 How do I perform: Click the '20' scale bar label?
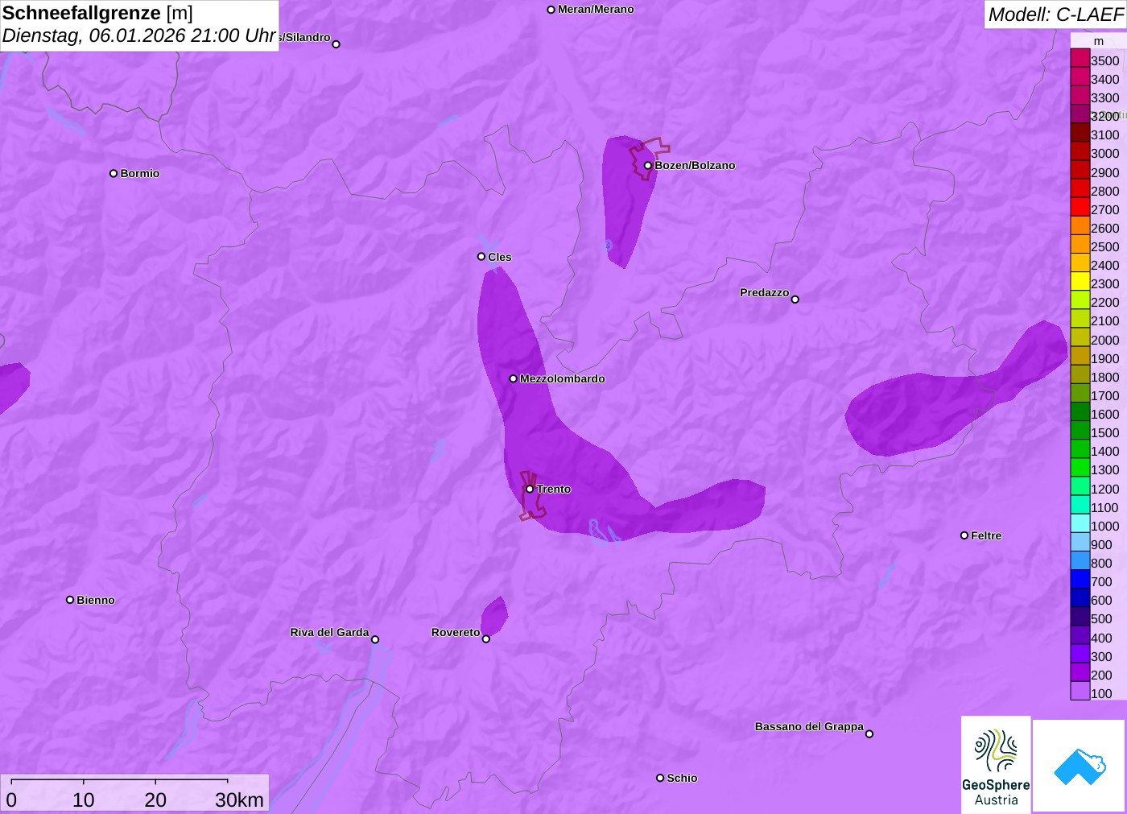pyautogui.click(x=155, y=800)
